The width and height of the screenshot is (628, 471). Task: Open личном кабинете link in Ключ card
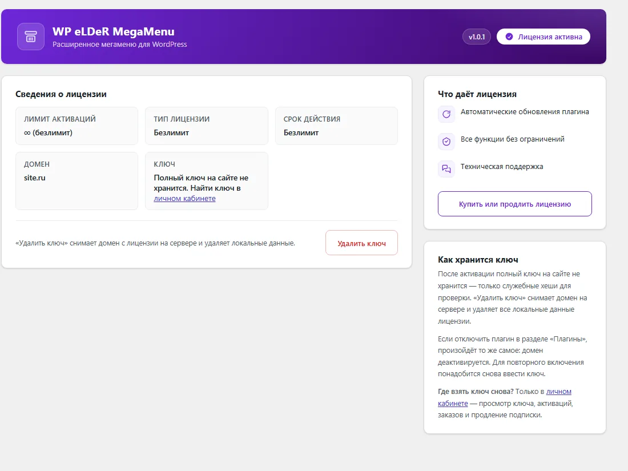coord(184,198)
